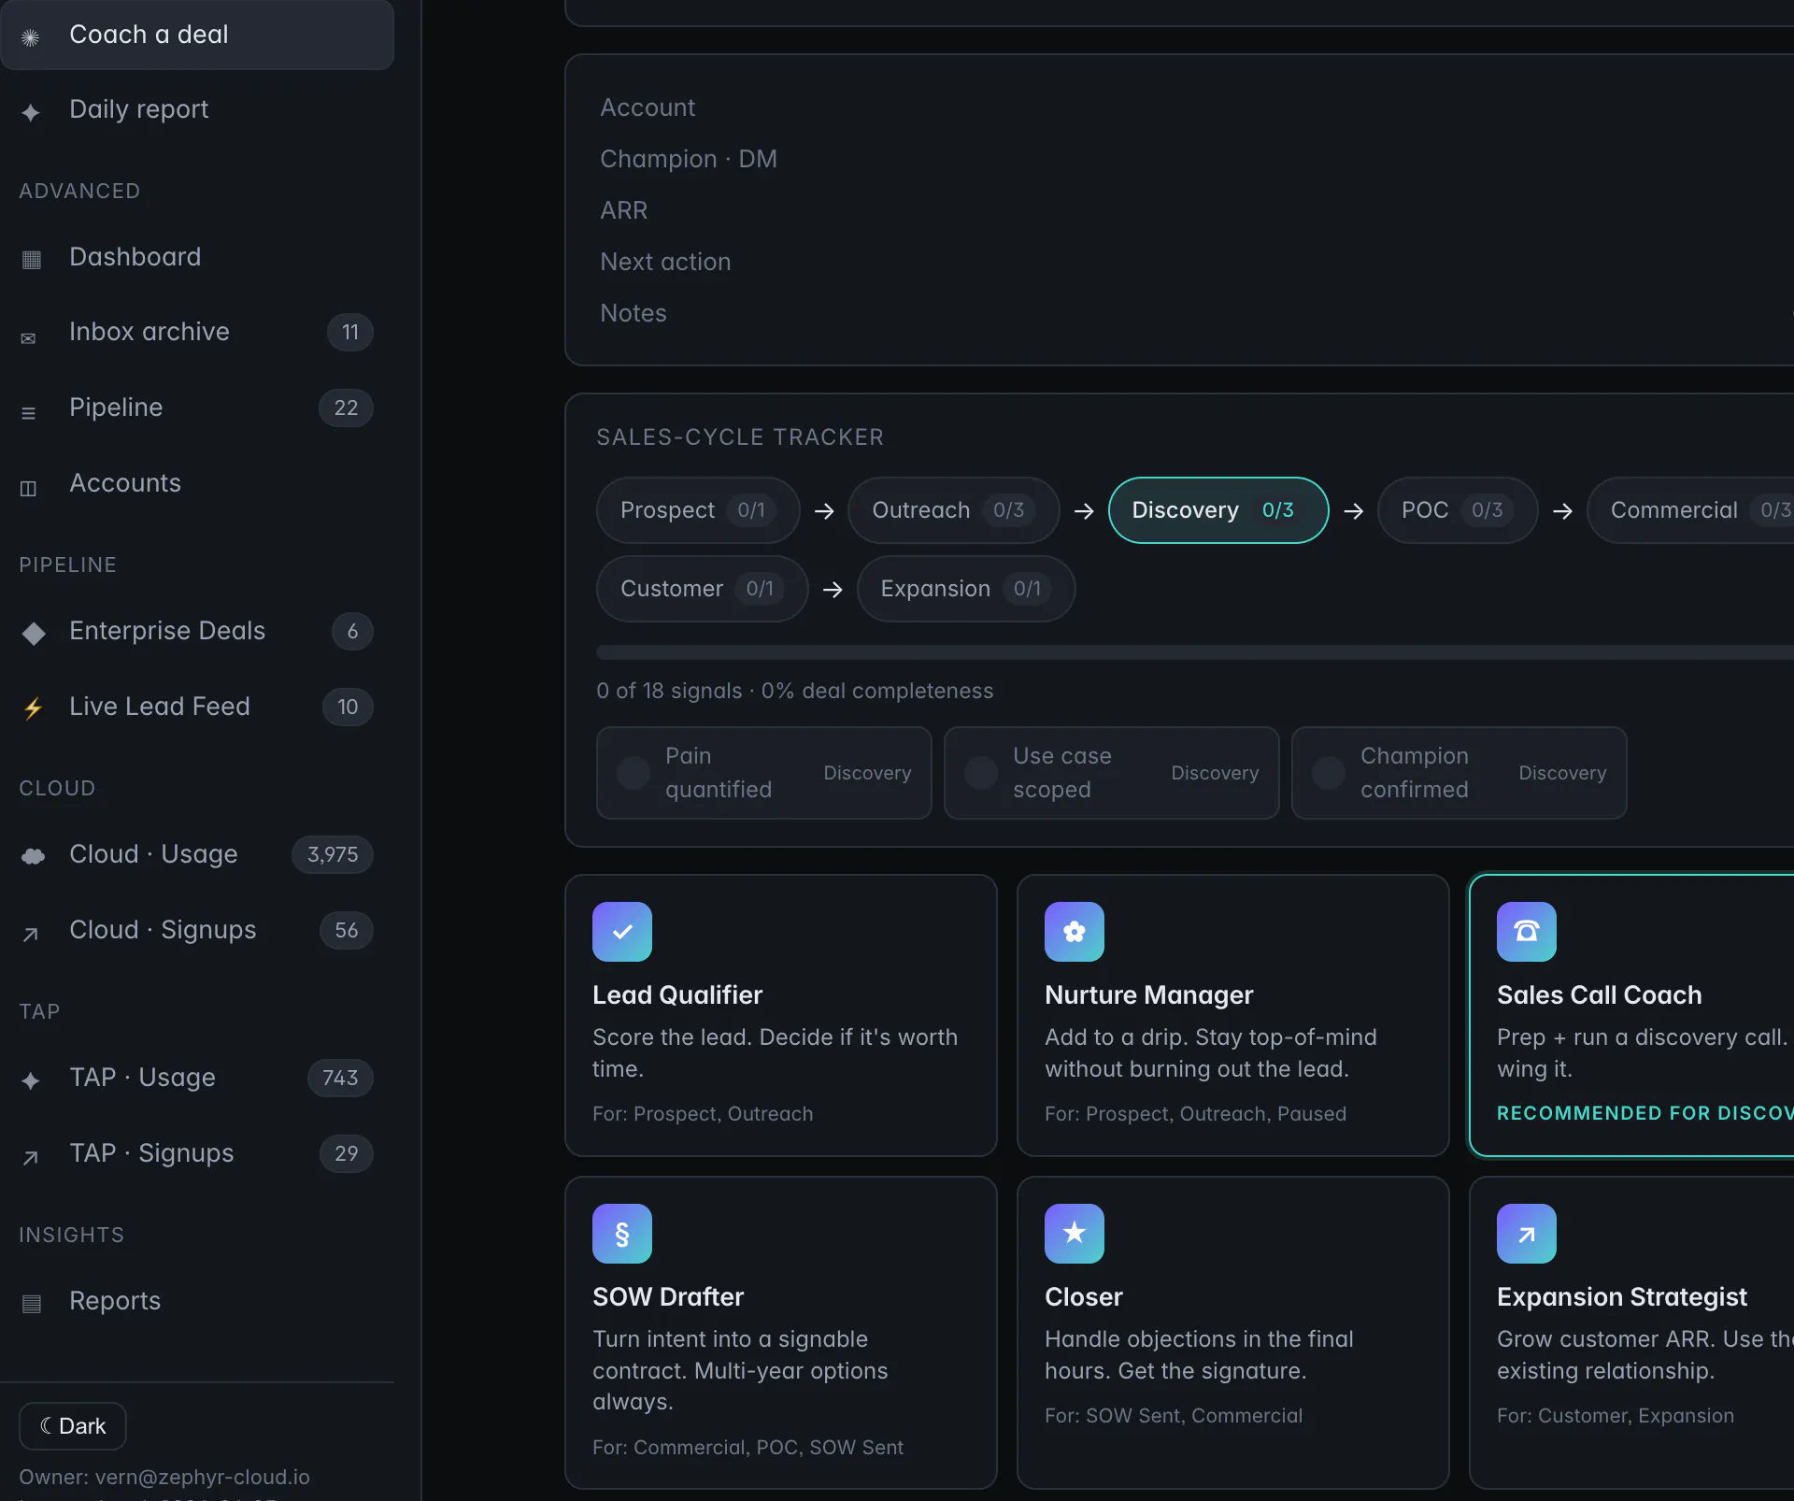Select the Expansion stage pill

point(966,589)
